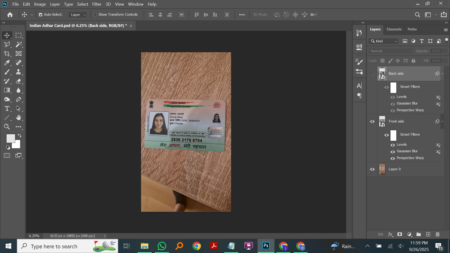Open the Normal blend mode dropdown
The height and width of the screenshot is (253, 450).
(x=390, y=51)
